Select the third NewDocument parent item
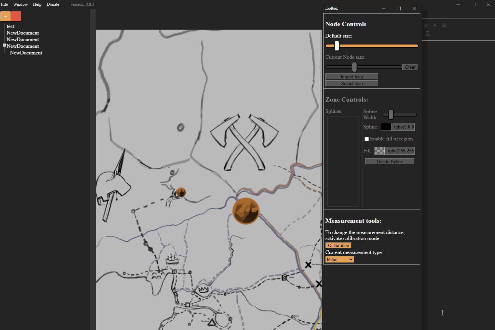Screen dimensions: 495x330 pos(23,46)
